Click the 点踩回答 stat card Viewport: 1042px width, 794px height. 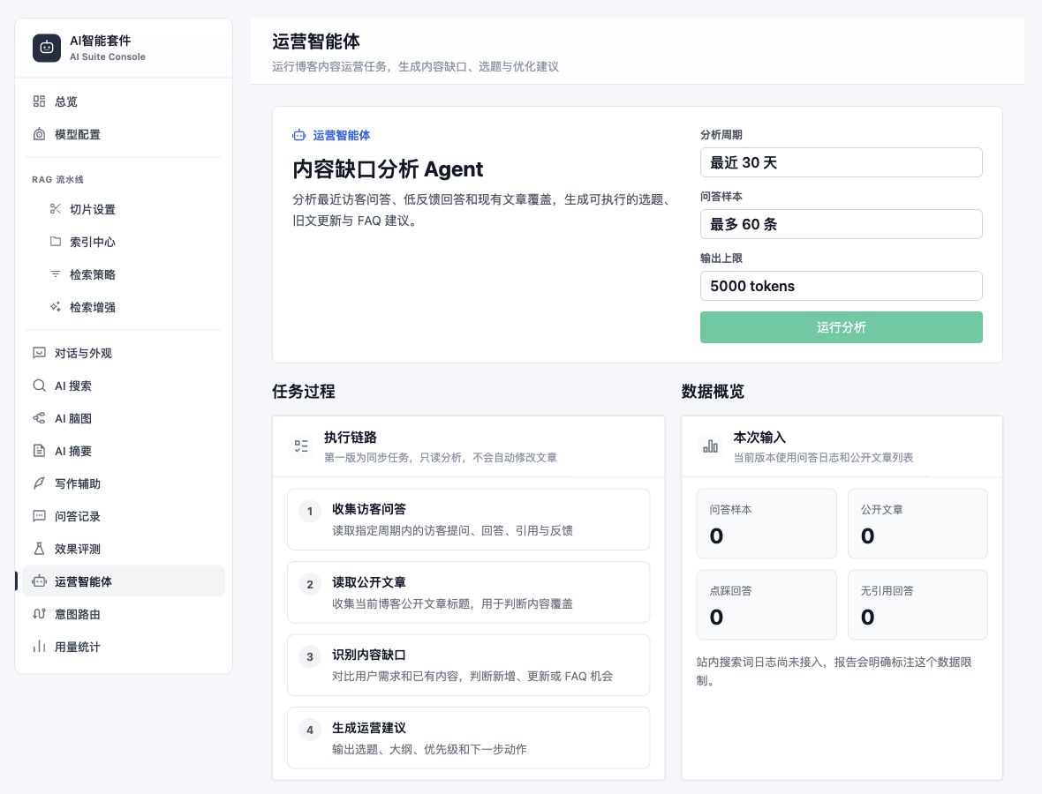pyautogui.click(x=766, y=605)
